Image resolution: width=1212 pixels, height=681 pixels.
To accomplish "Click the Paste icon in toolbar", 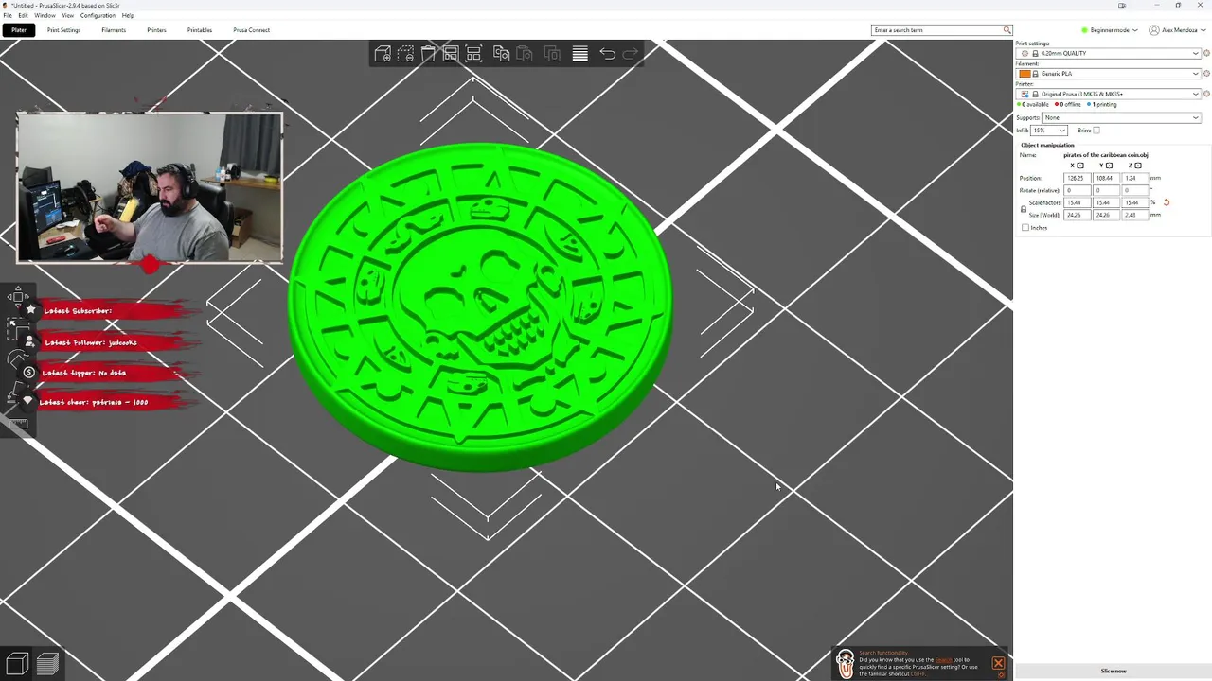I will (525, 54).
